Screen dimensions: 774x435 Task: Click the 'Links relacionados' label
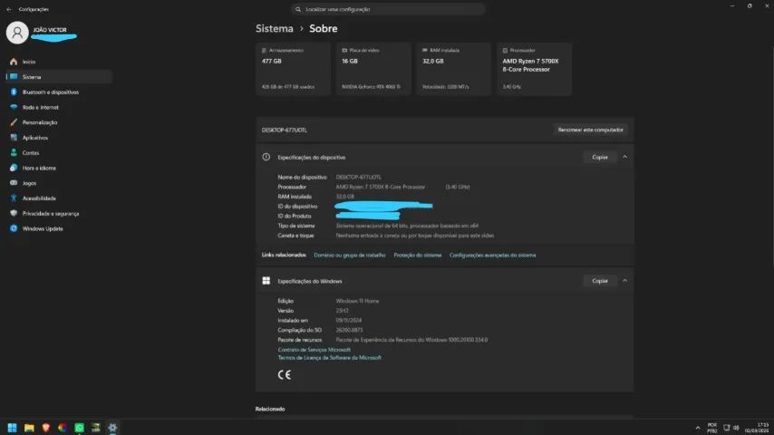click(284, 256)
